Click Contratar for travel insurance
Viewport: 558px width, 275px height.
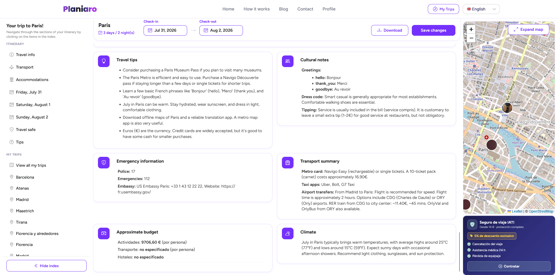(x=509, y=266)
